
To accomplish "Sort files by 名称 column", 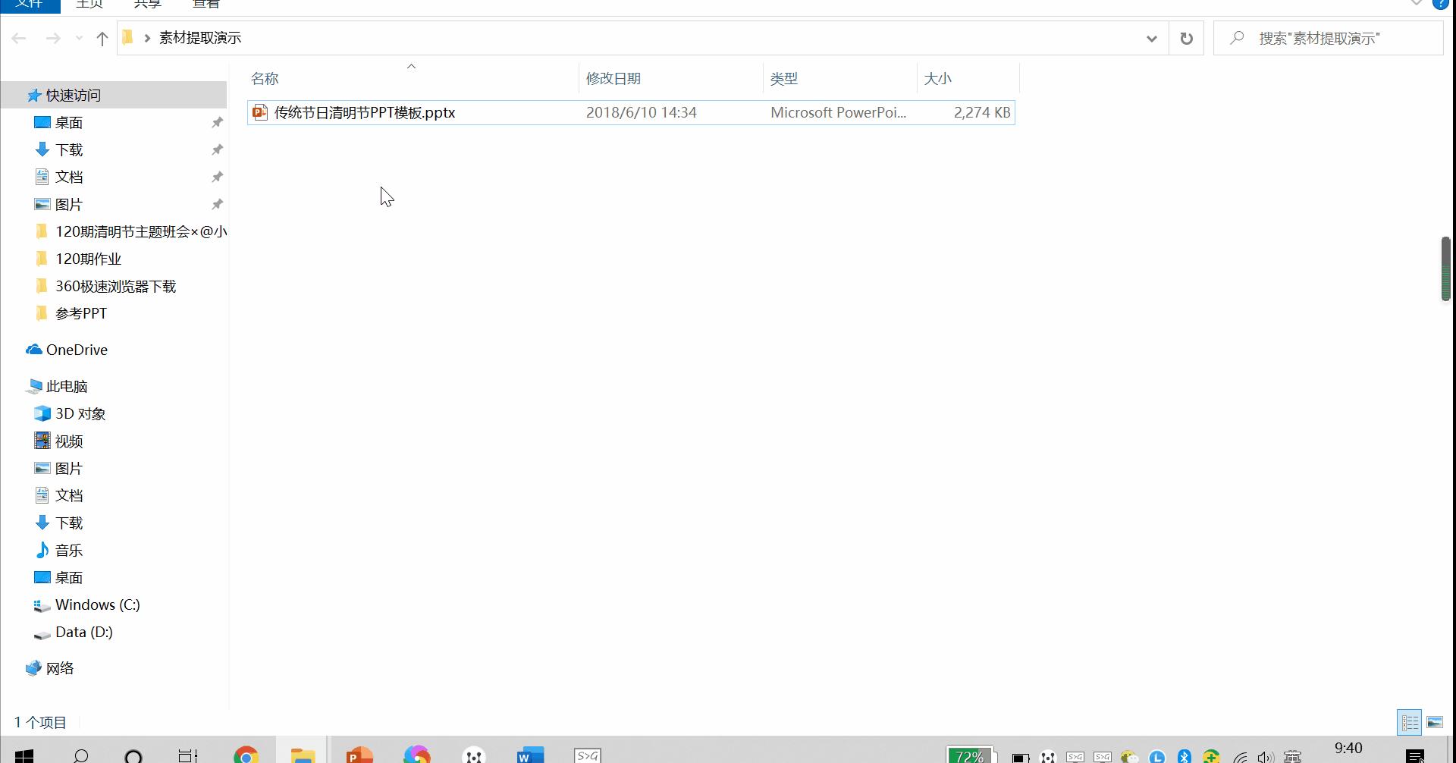I will pyautogui.click(x=265, y=79).
